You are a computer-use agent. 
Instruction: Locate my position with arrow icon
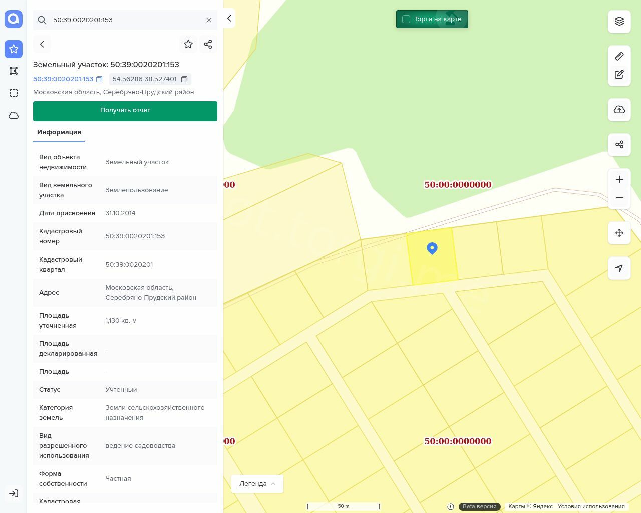(619, 268)
